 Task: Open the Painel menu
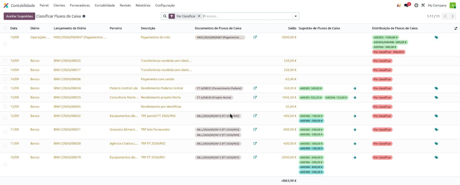pos(44,5)
